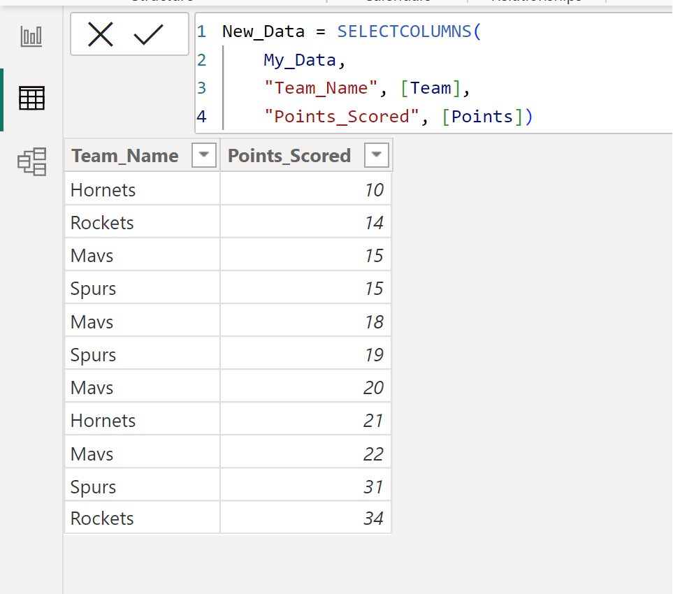Image resolution: width=673 pixels, height=594 pixels.
Task: Click line number 4 in the formula bar
Action: 202,116
